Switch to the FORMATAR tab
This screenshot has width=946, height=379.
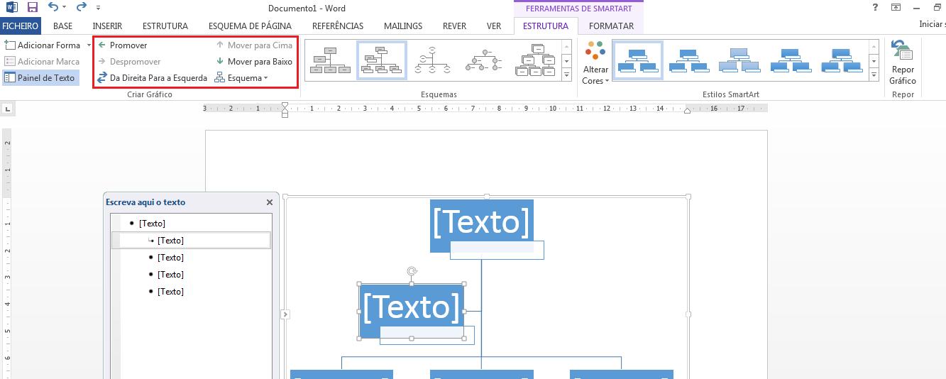coord(611,26)
